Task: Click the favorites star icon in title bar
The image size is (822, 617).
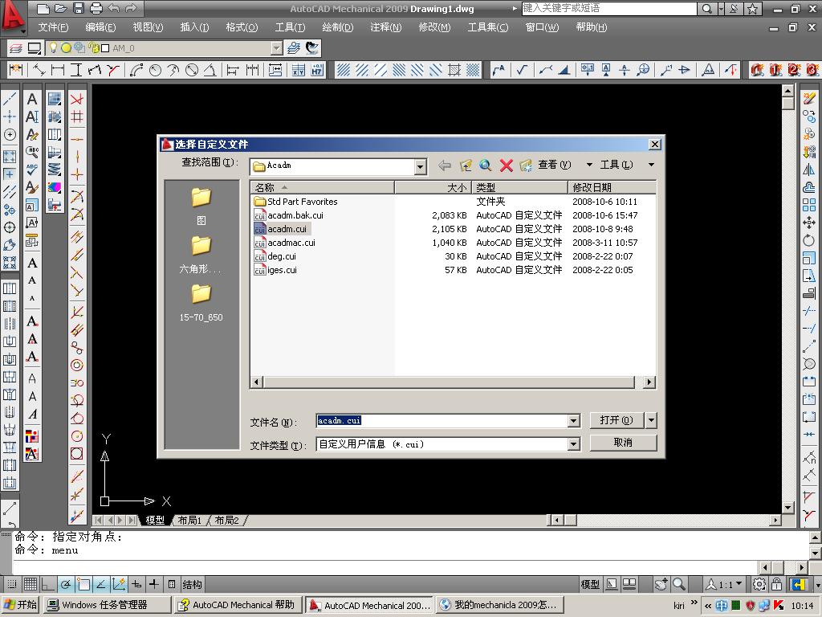Action: [752, 8]
